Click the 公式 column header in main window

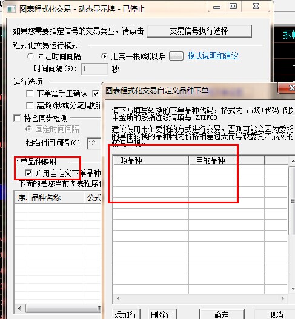[x=93, y=197]
